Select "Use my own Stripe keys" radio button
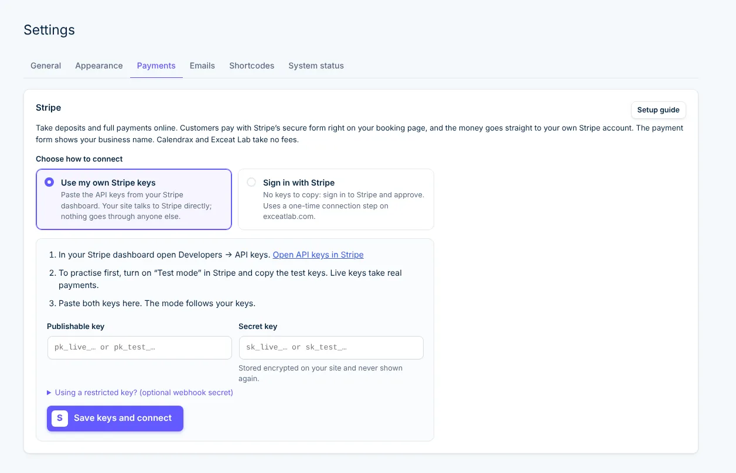The width and height of the screenshot is (736, 473). tap(49, 182)
